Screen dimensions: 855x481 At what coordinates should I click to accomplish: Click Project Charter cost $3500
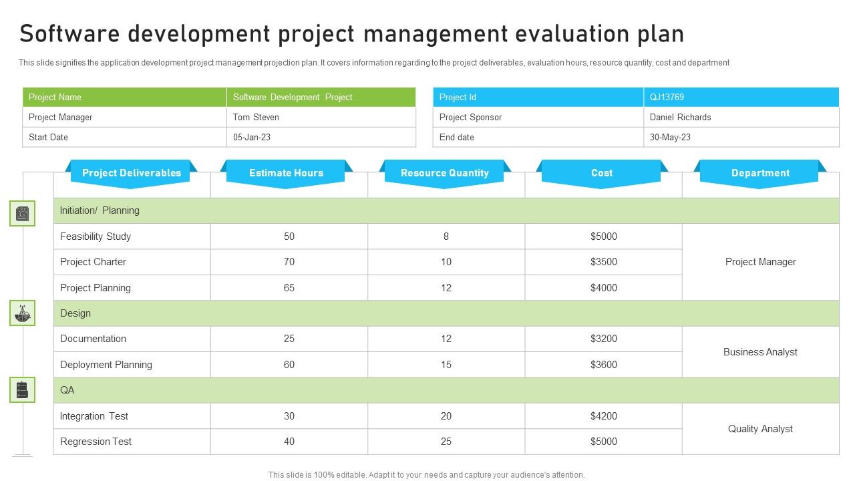click(x=604, y=262)
